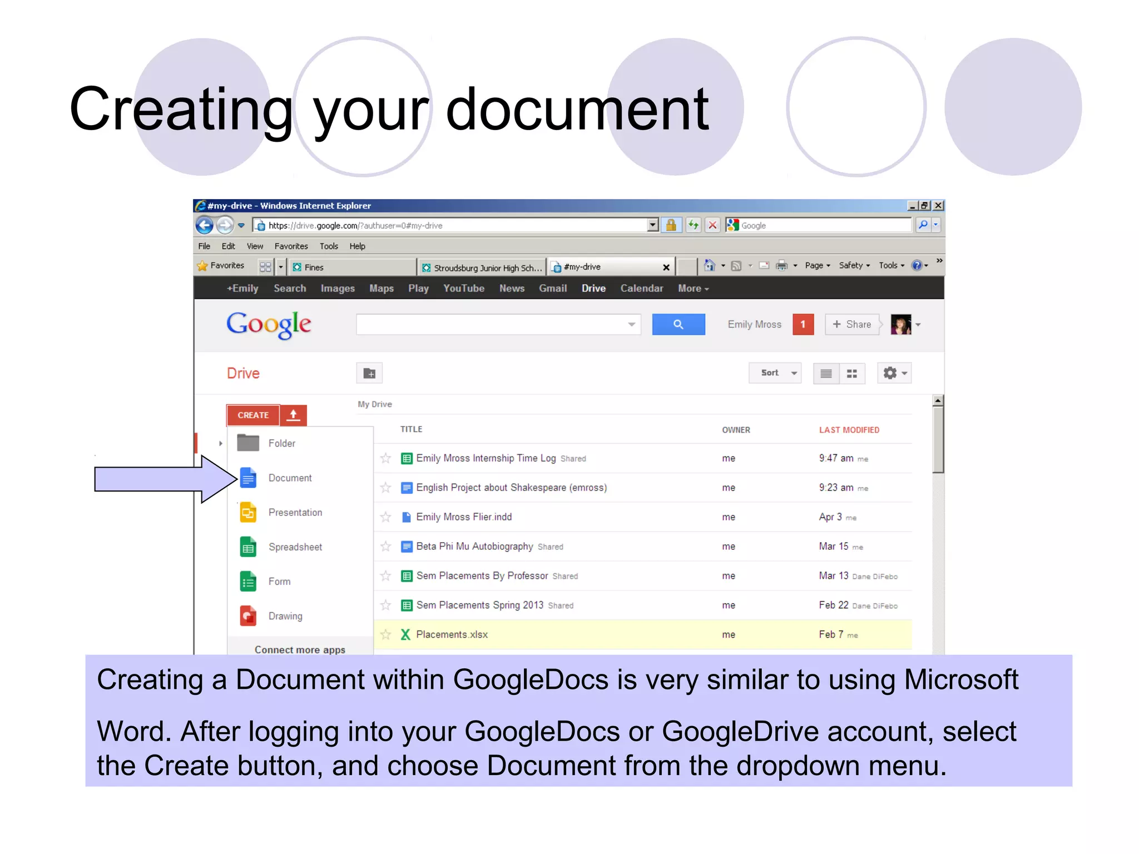Click the Placements.xlsx Excel file icon

point(406,634)
